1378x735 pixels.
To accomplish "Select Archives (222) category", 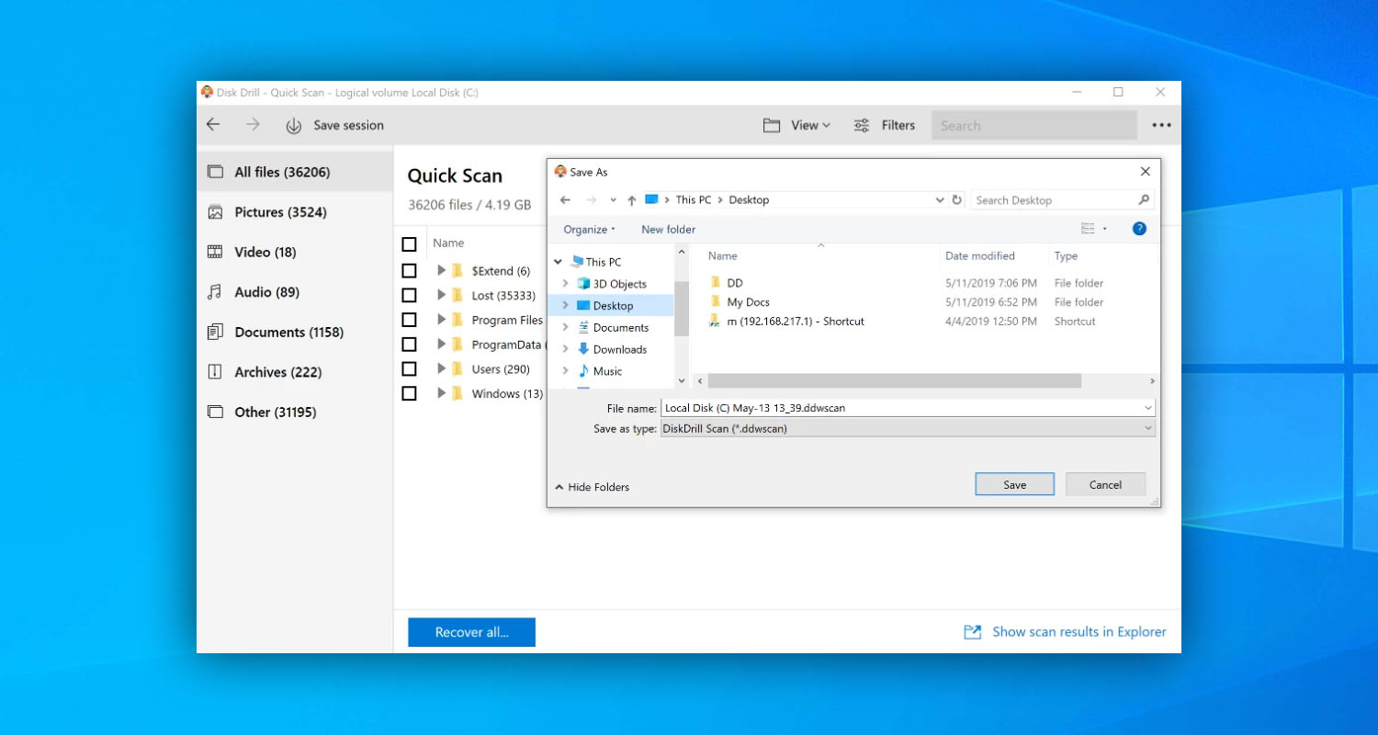I will tap(295, 372).
